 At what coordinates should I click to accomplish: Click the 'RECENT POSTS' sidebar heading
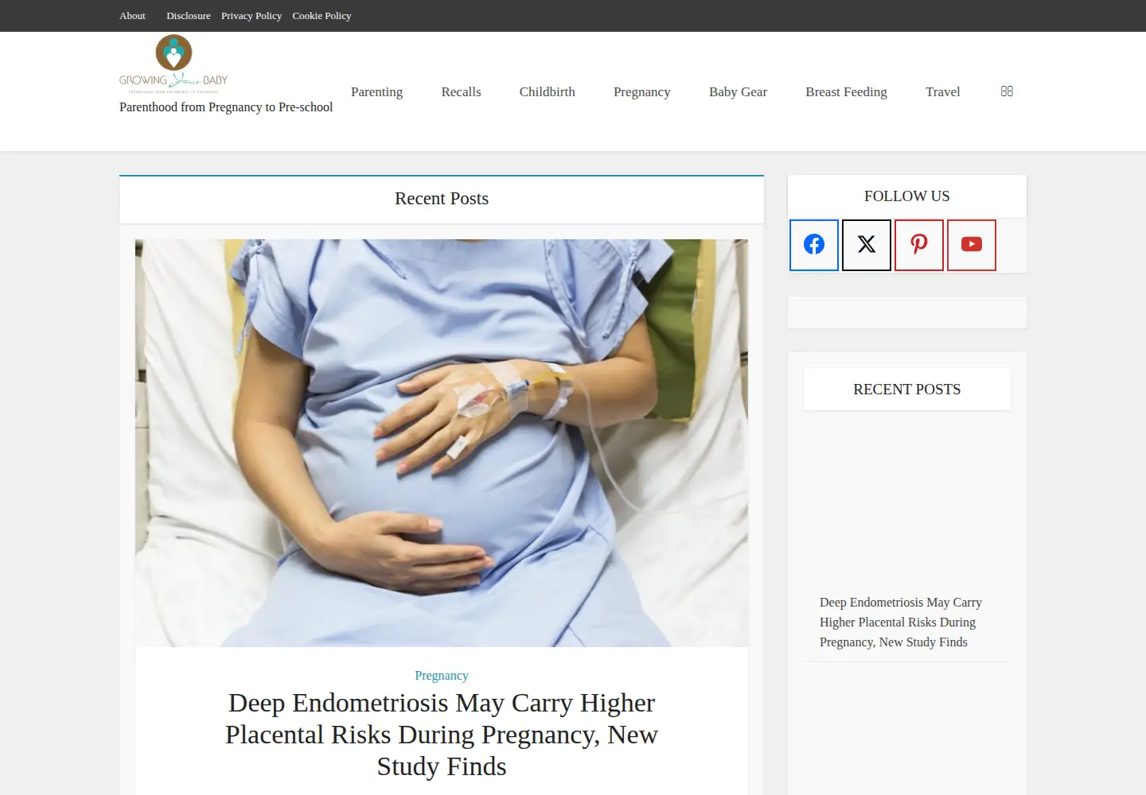(907, 390)
